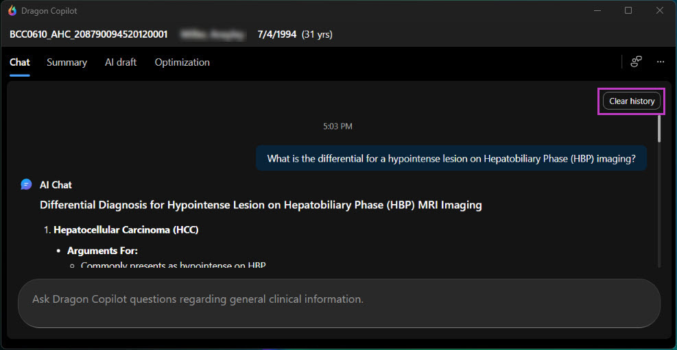Viewport: 677px width, 350px height.
Task: Click the 5:03 PM timestamp
Action: [337, 126]
